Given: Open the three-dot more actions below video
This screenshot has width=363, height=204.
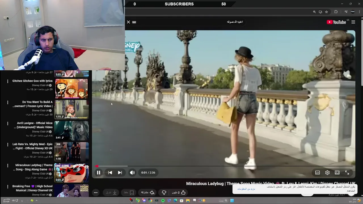Looking at the screenshot, I should [96, 193].
